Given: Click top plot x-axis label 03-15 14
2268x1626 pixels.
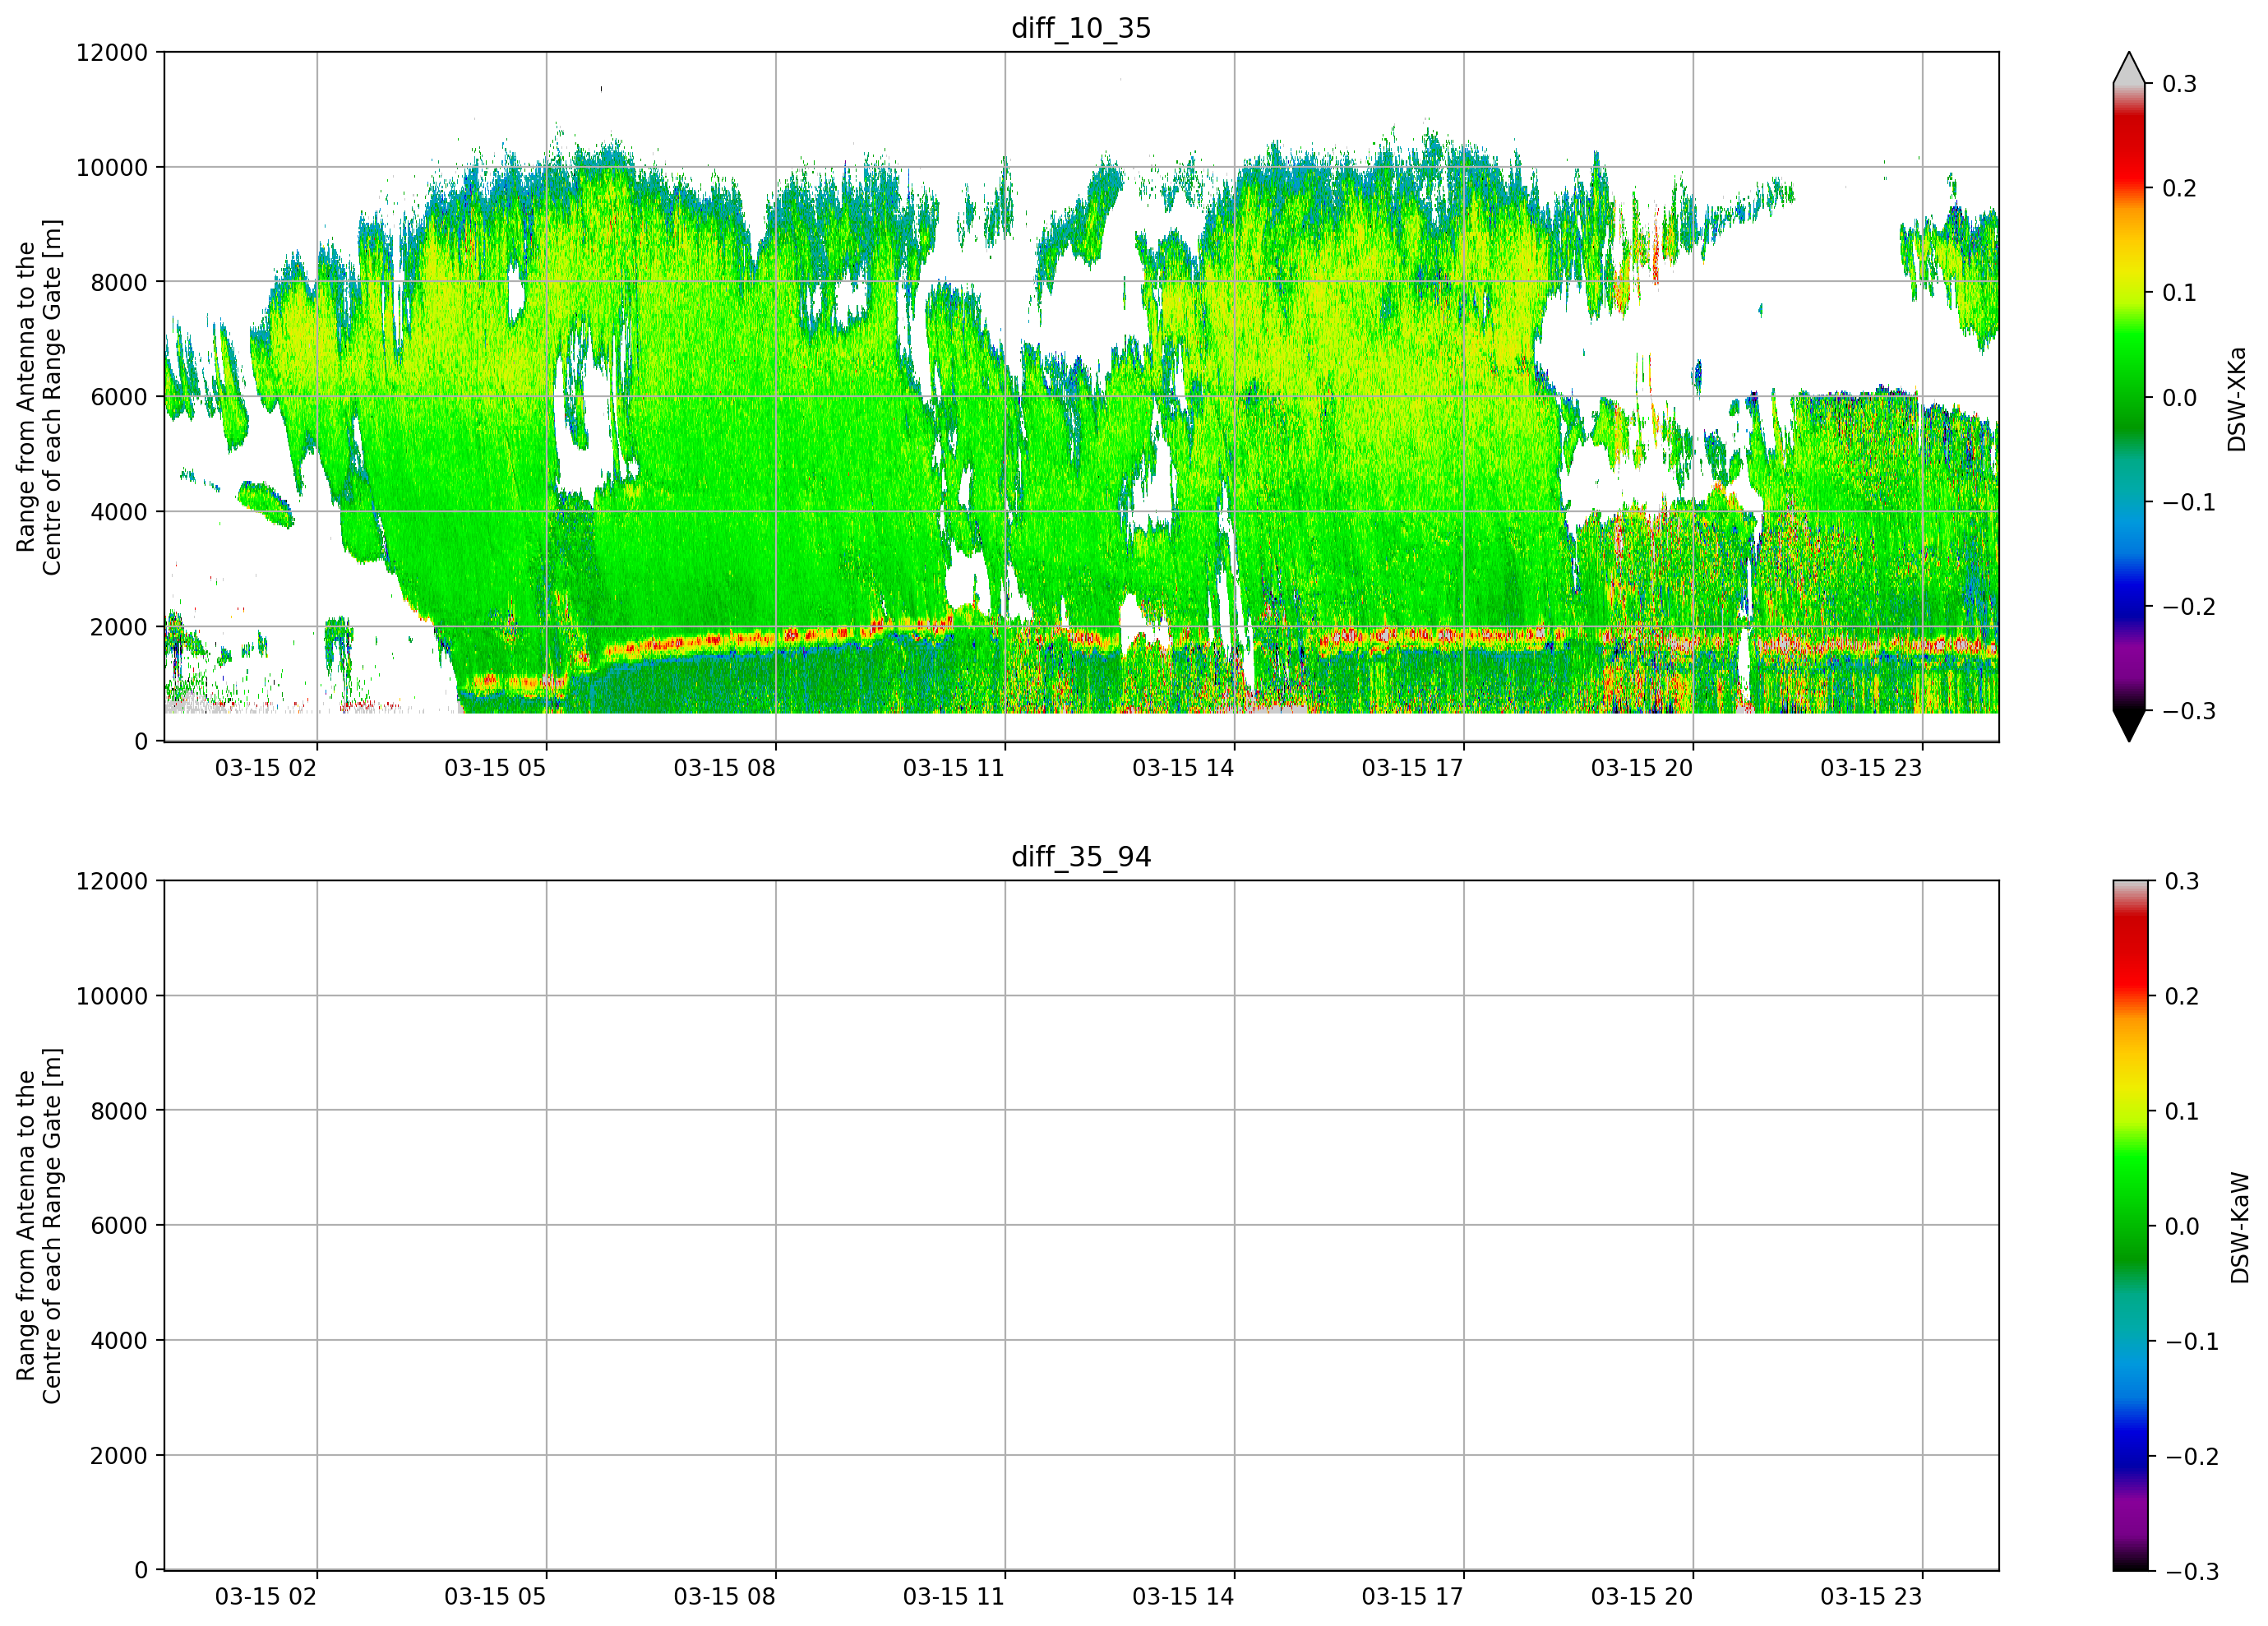Looking at the screenshot, I should pyautogui.click(x=1183, y=768).
